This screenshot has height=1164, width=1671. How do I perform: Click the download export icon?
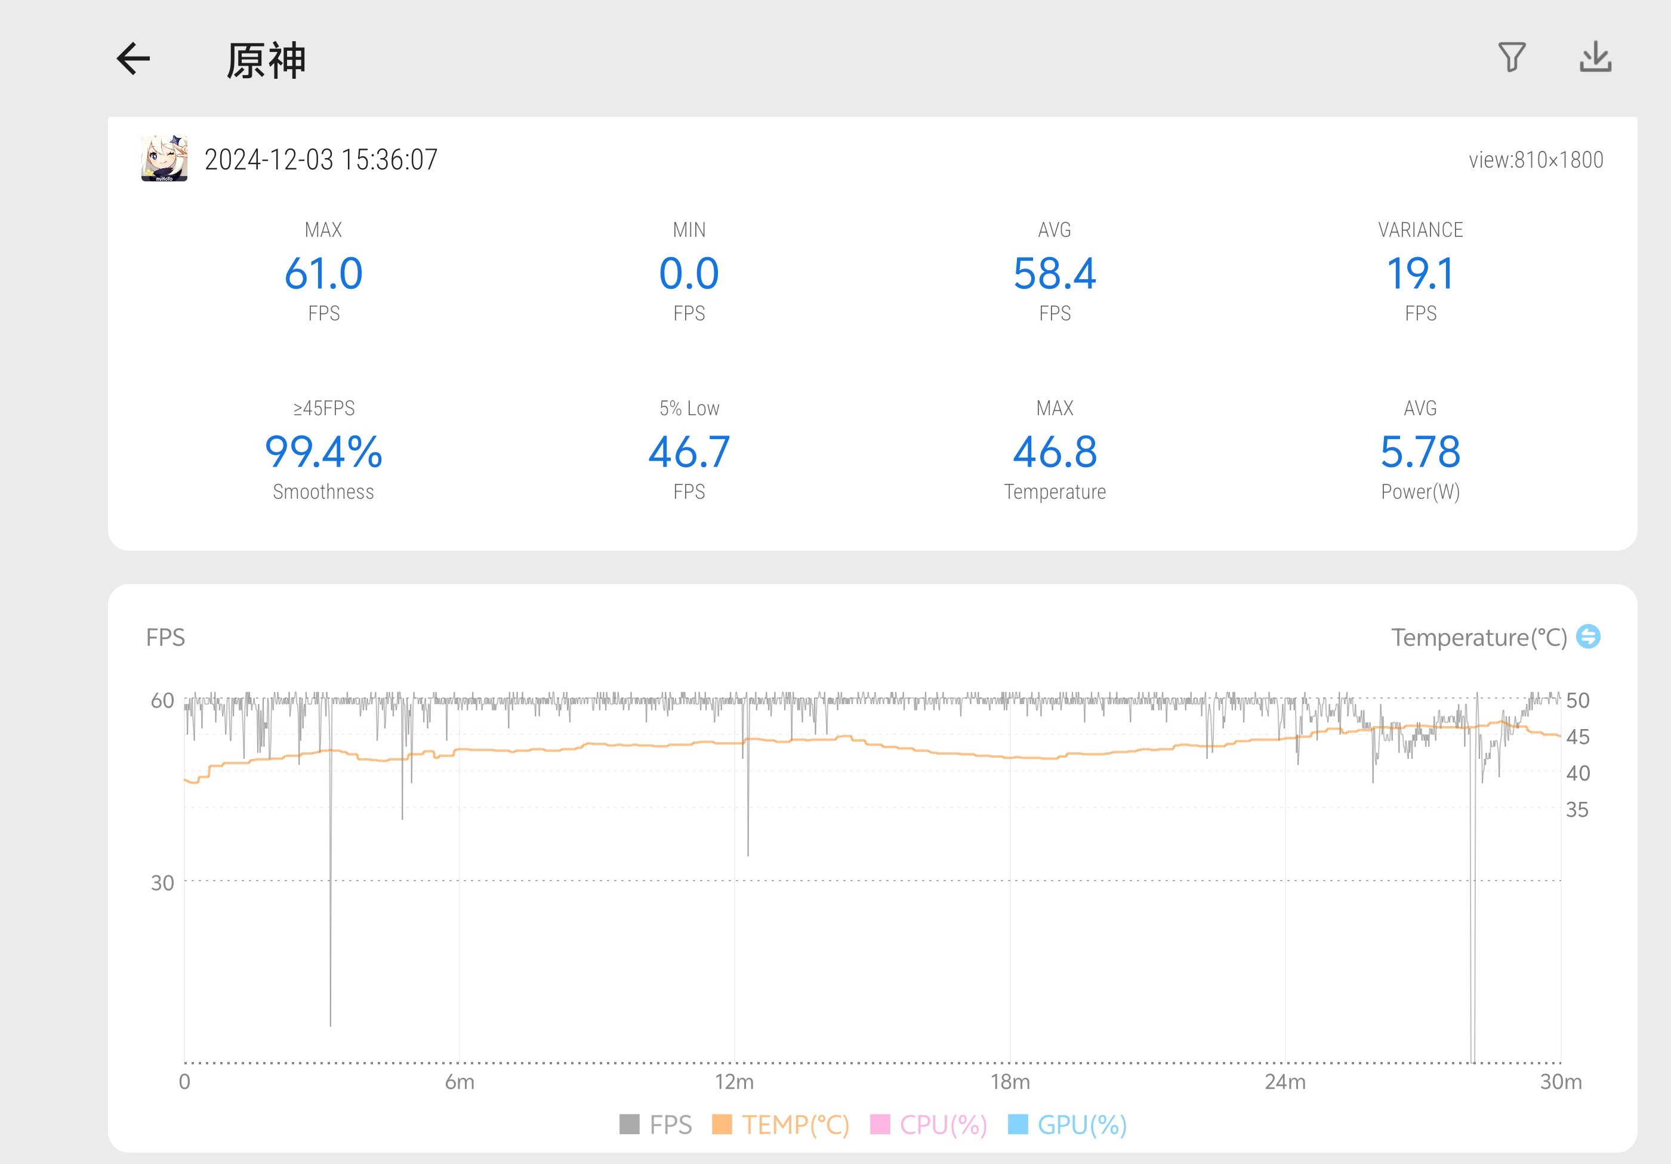[x=1595, y=57]
